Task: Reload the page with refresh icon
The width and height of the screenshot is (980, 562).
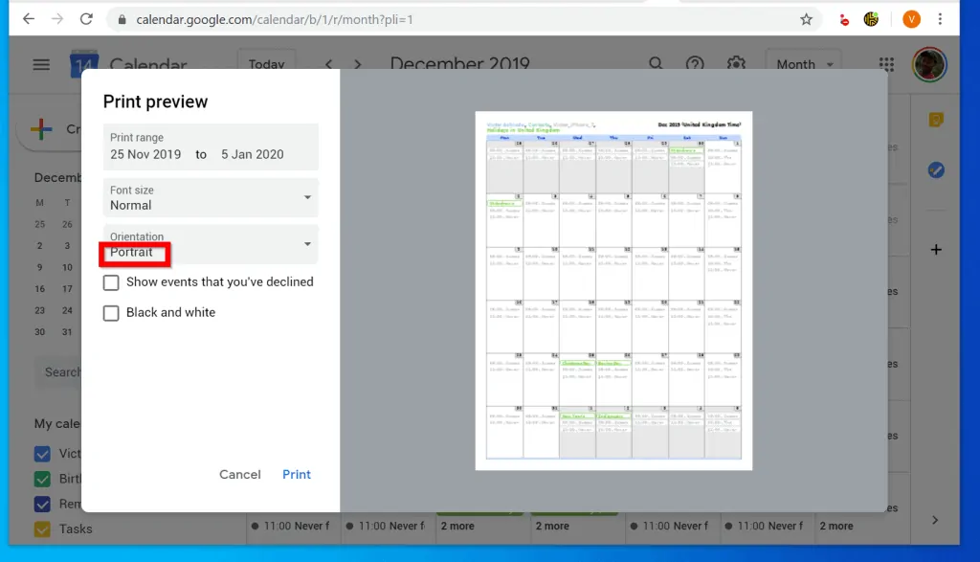Action: point(87,19)
